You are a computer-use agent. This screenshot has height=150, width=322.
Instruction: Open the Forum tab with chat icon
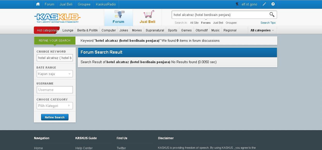click(x=118, y=18)
